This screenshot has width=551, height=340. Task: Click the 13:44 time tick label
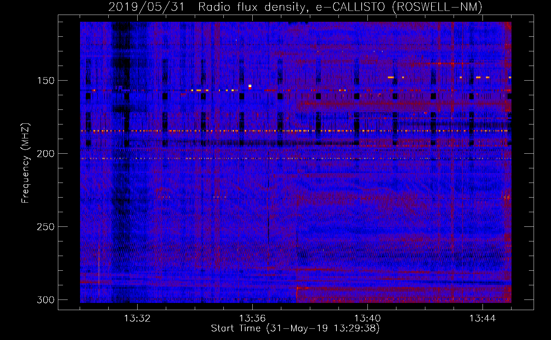(483, 319)
